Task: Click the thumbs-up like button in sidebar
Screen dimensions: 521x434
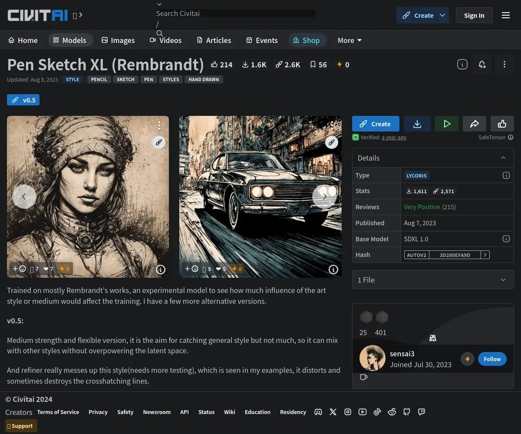Action: tap(502, 124)
